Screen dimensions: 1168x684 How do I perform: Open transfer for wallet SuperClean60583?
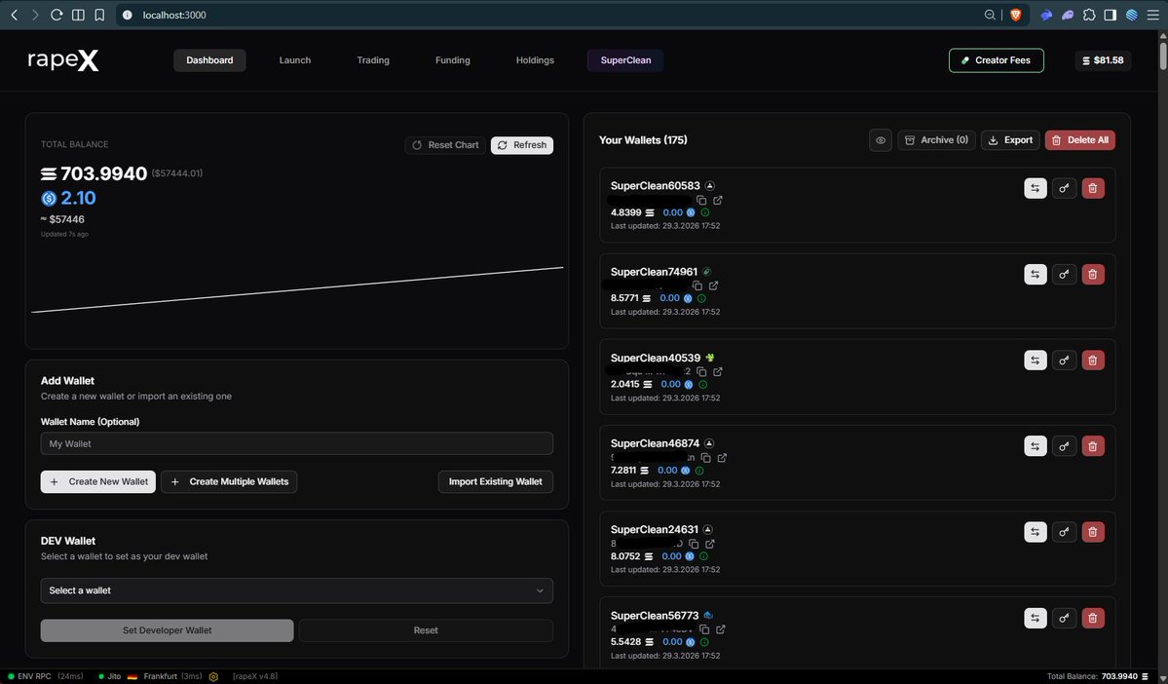click(1036, 188)
